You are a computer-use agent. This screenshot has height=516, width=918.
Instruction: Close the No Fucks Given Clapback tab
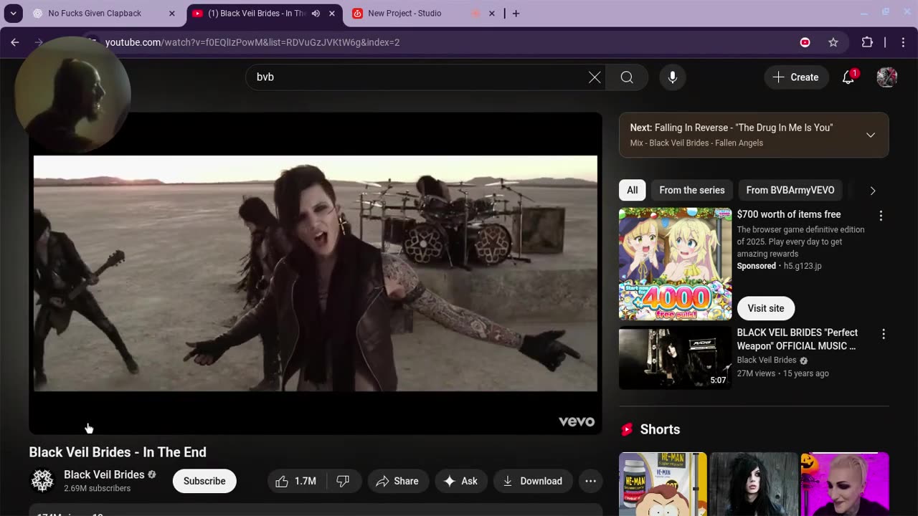[x=171, y=13]
